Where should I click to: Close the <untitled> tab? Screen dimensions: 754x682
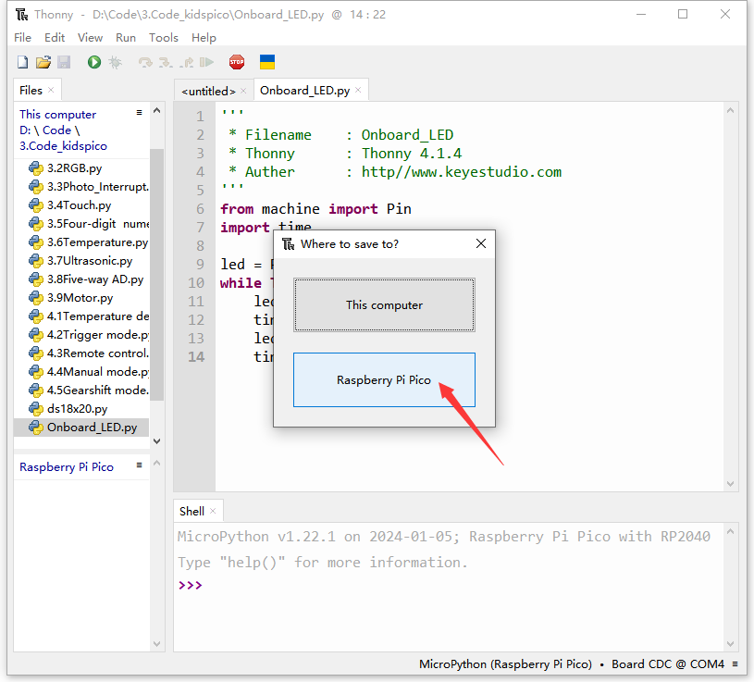[243, 91]
